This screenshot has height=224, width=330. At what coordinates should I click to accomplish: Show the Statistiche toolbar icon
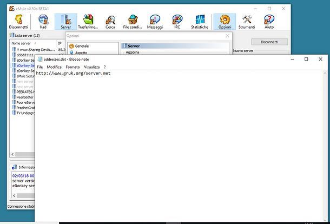coord(200,22)
